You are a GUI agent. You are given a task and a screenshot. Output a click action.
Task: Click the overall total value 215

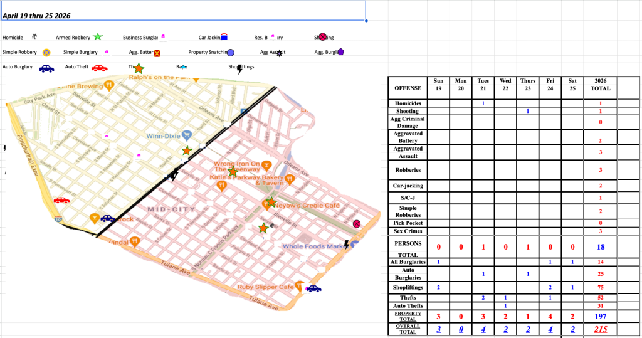(x=600, y=329)
